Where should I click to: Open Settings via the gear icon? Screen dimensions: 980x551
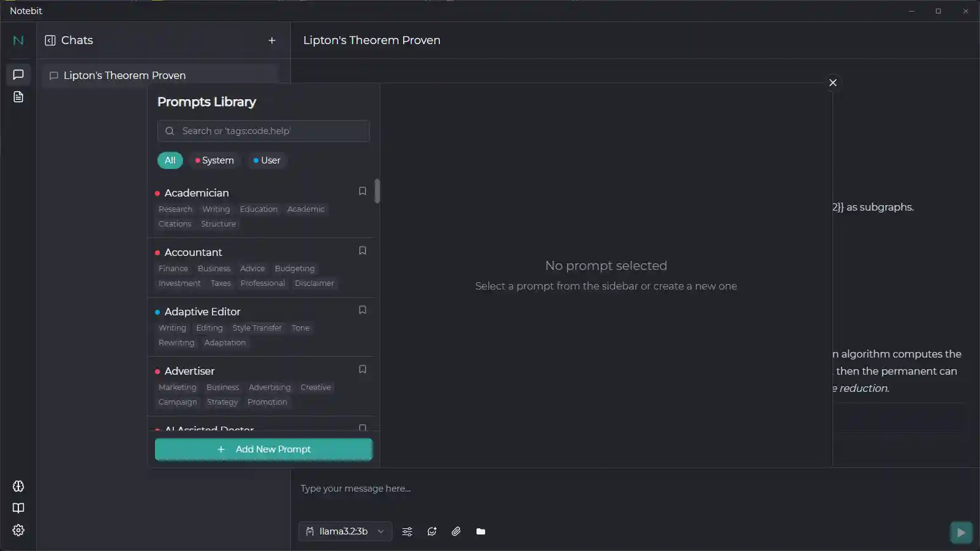coord(18,530)
